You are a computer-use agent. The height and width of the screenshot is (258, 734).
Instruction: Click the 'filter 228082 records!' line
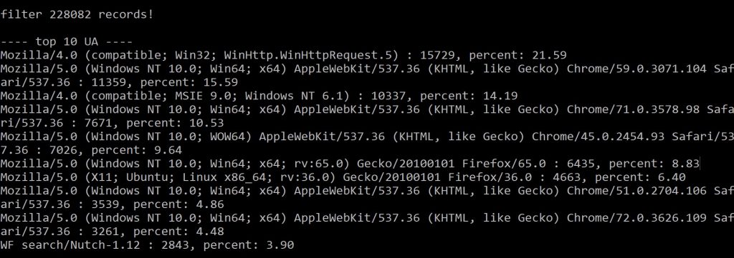click(x=77, y=14)
